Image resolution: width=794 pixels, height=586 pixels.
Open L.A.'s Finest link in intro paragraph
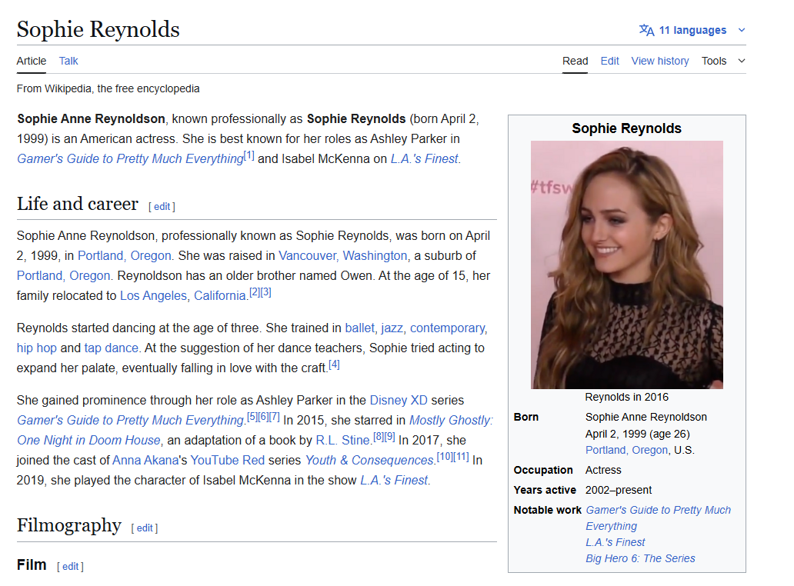coord(424,159)
